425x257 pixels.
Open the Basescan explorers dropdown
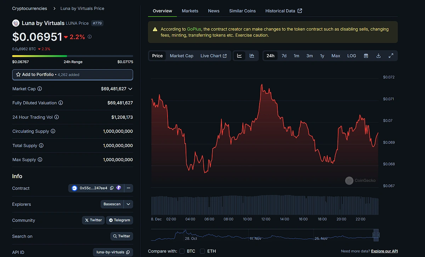[117, 204]
